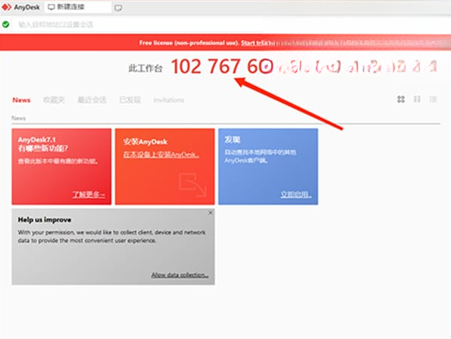This screenshot has width=451, height=340.
Task: Click the 此工作台 label
Action: click(x=146, y=68)
